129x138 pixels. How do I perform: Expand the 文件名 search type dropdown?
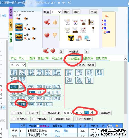18,65
